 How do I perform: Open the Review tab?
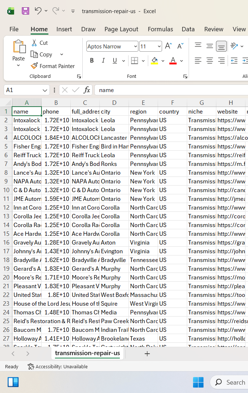214,29
